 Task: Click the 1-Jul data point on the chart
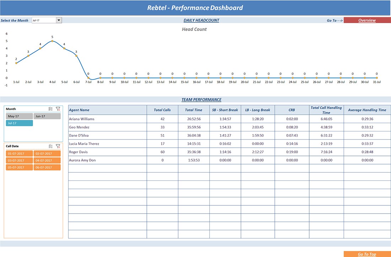click(16, 63)
